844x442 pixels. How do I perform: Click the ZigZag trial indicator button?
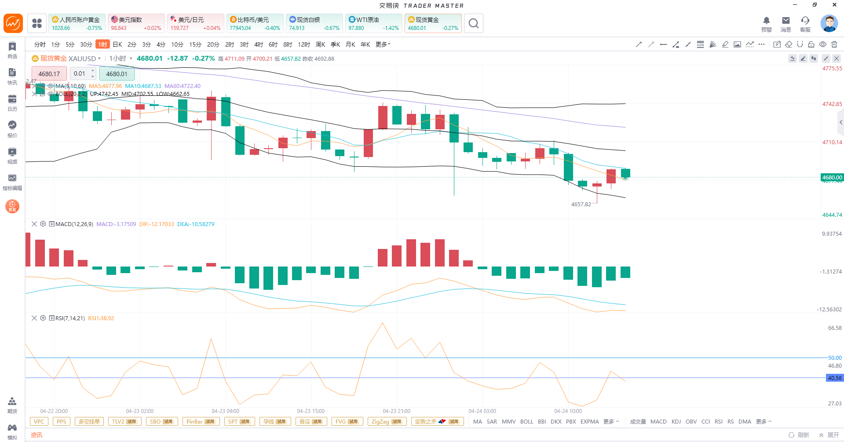[x=387, y=422]
